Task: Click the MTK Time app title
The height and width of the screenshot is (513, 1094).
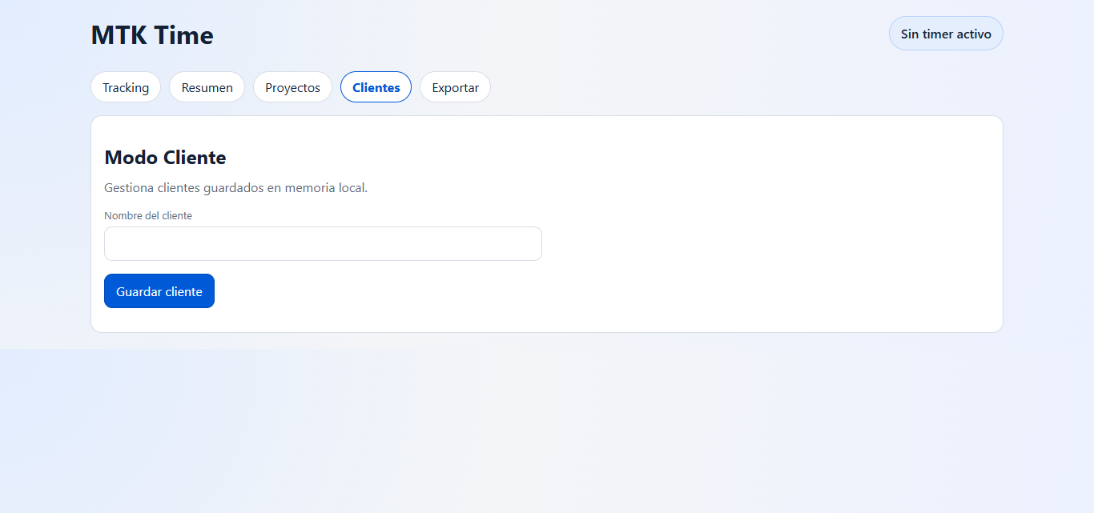Action: tap(152, 35)
